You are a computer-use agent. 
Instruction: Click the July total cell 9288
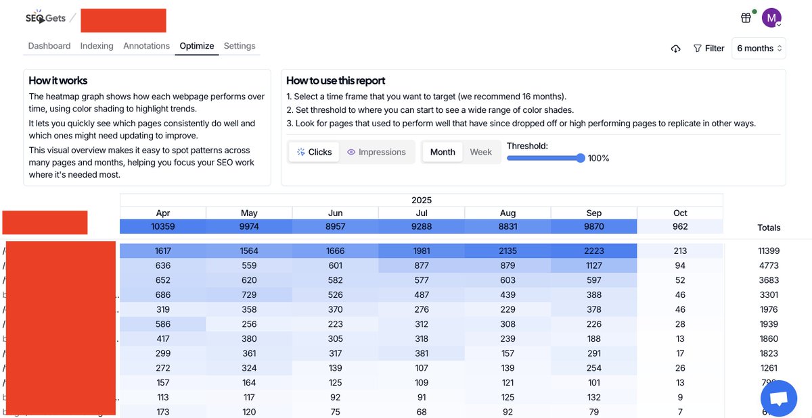pyautogui.click(x=422, y=227)
